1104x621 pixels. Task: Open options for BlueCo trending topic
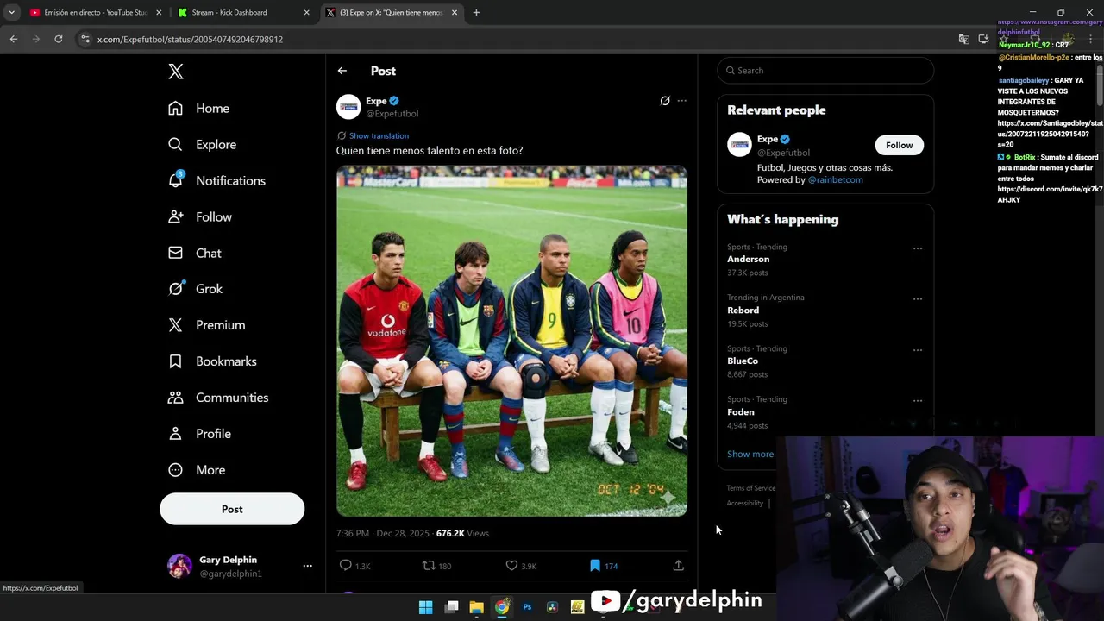pos(918,350)
